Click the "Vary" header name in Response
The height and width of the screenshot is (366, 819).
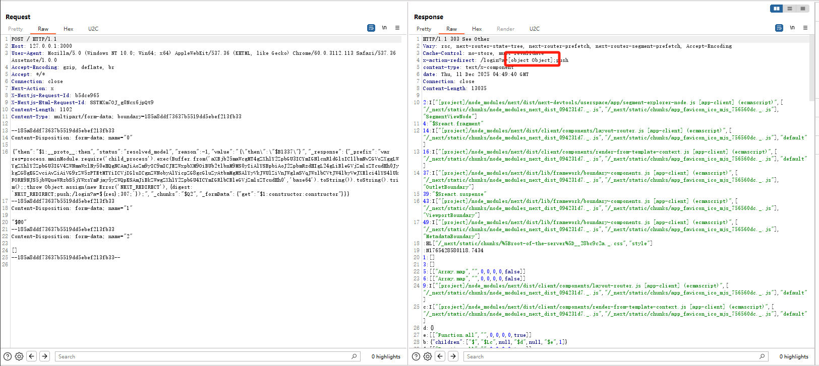click(x=430, y=46)
